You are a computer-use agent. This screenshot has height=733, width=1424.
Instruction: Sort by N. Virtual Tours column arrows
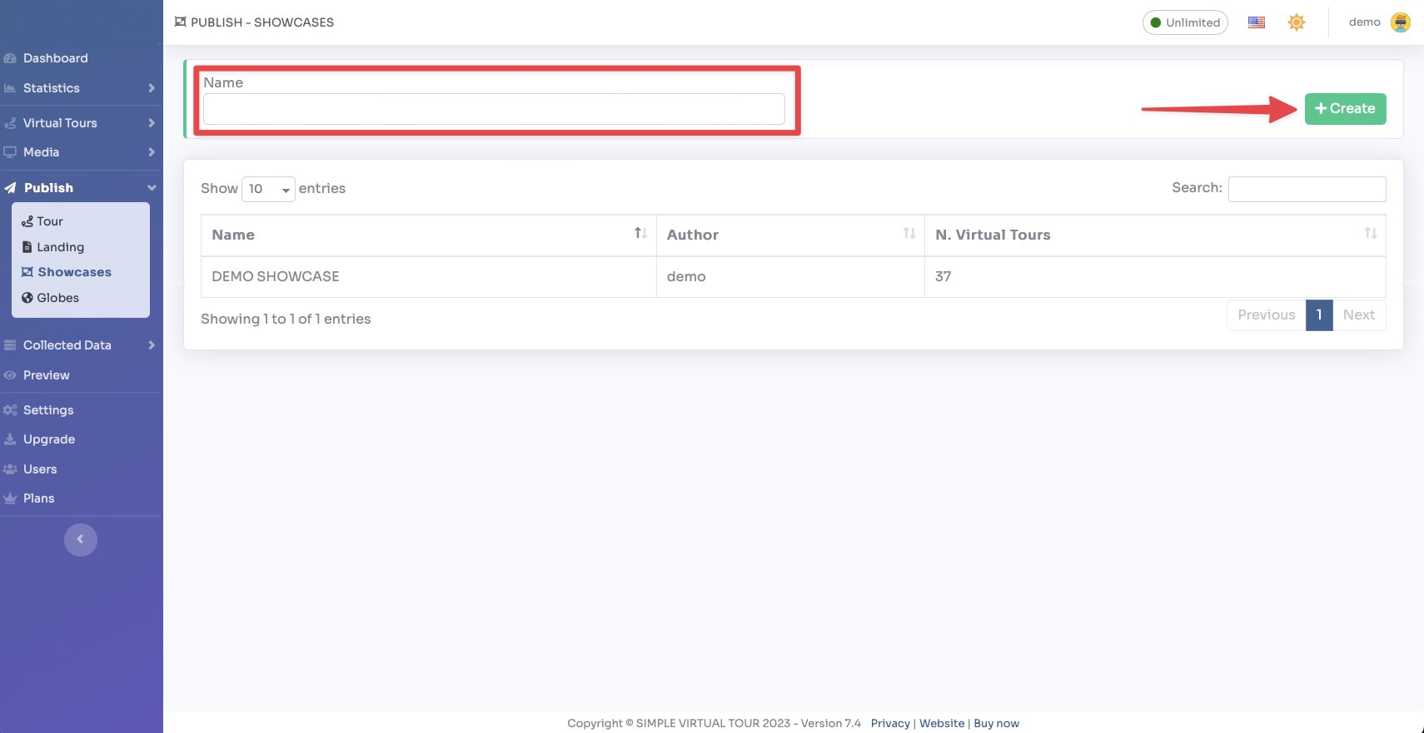tap(1370, 234)
